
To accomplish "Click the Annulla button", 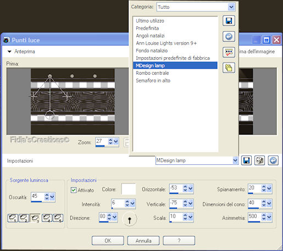I will [143, 241].
